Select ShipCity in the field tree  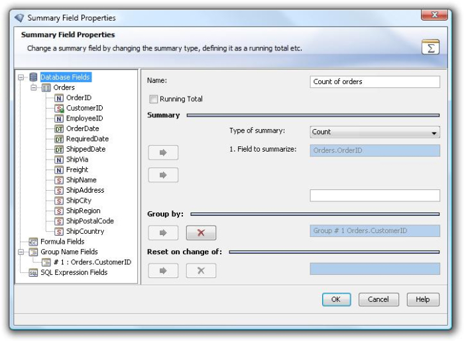click(79, 201)
